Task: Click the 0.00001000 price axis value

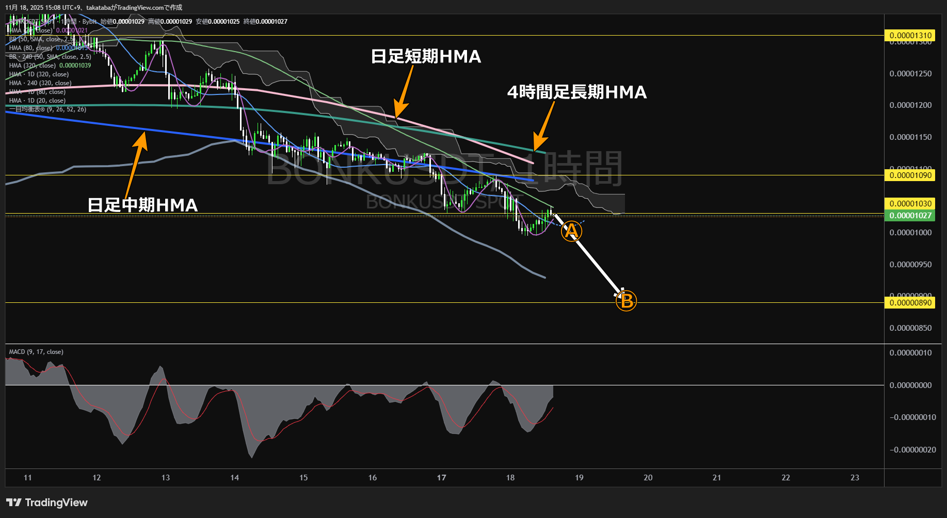Action: tap(911, 233)
